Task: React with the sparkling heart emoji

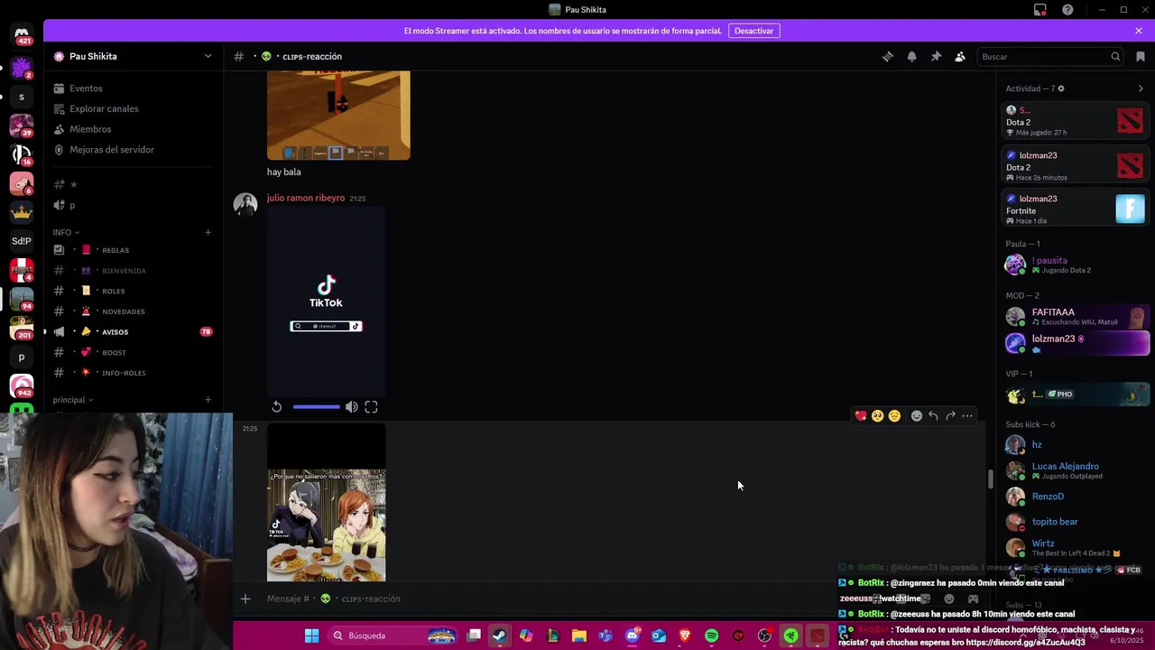Action: 861,416
